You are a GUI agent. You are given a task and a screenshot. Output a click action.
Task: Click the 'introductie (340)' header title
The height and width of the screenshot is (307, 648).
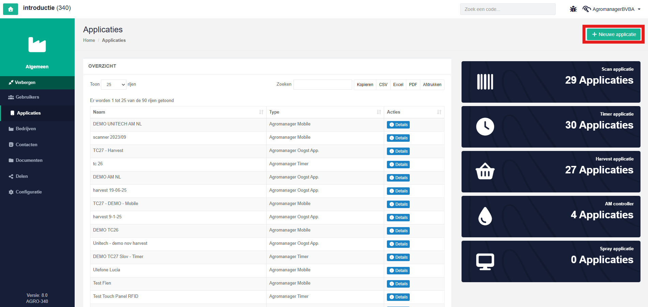pos(47,8)
